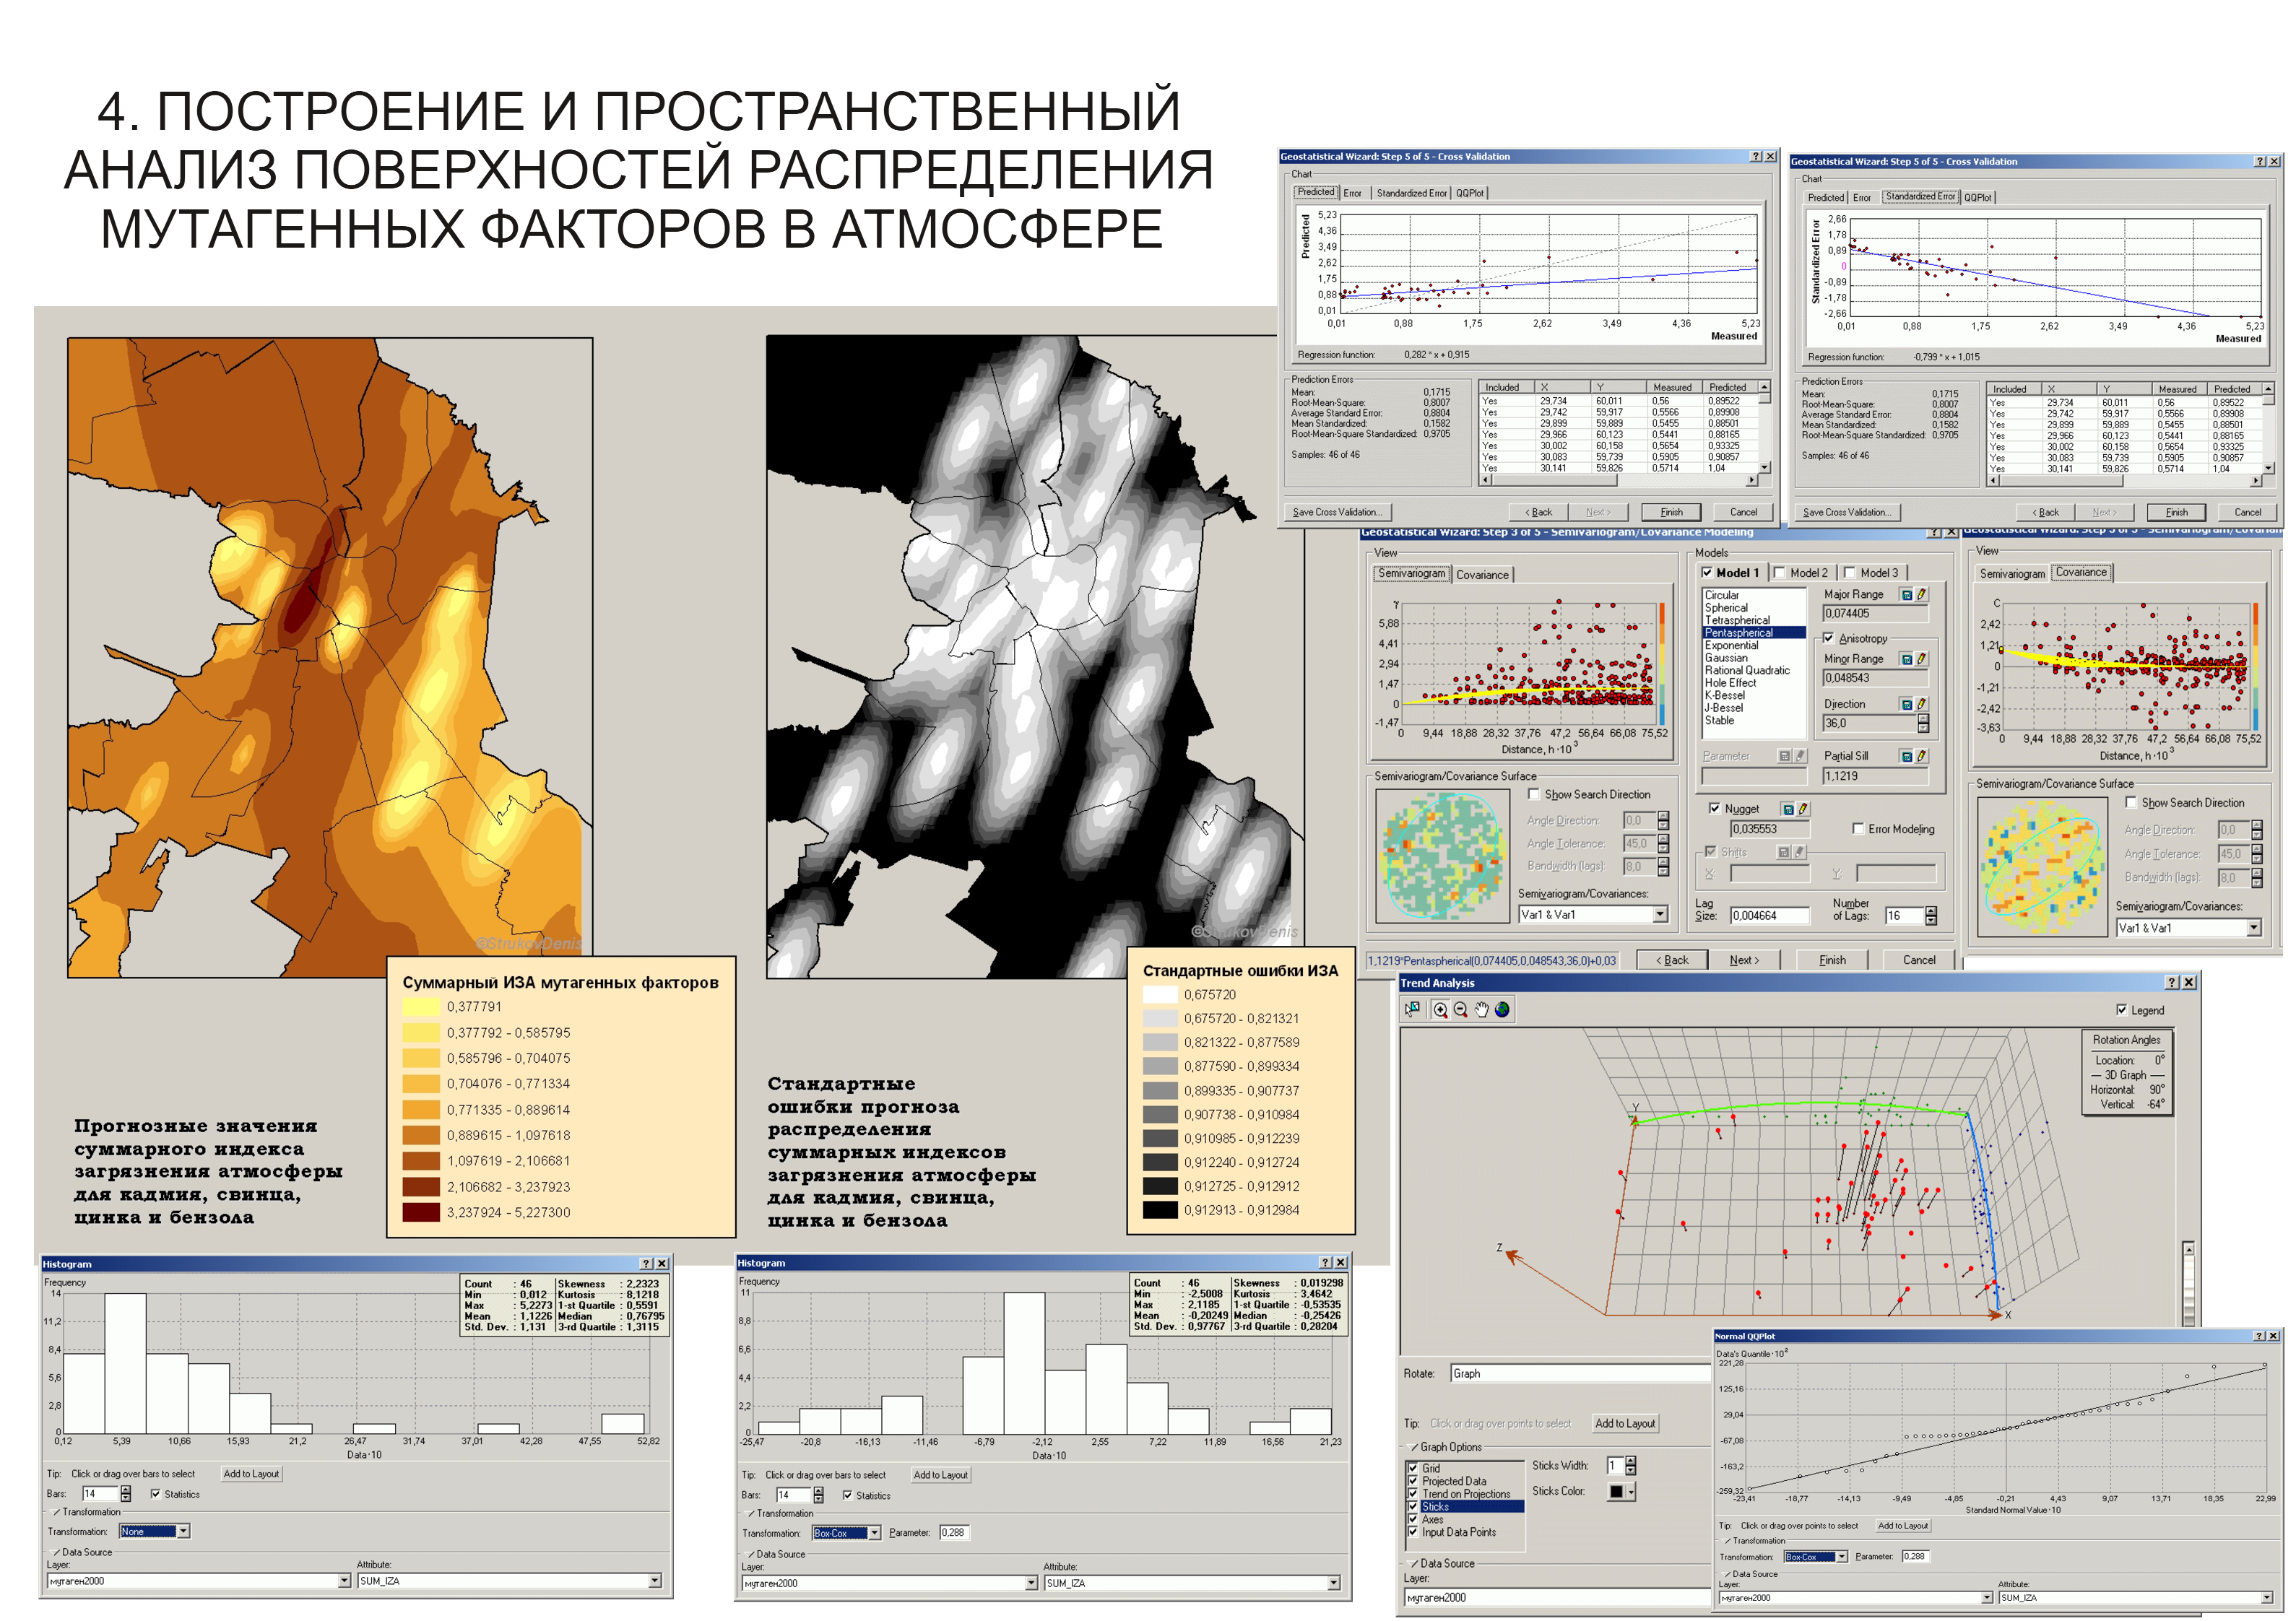
Task: Click the Save Cross Validation button
Action: coord(1337,512)
